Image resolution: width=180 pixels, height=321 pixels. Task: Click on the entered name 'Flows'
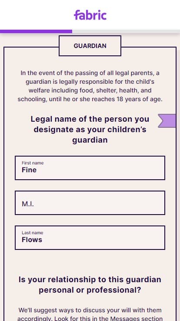[x=32, y=240]
